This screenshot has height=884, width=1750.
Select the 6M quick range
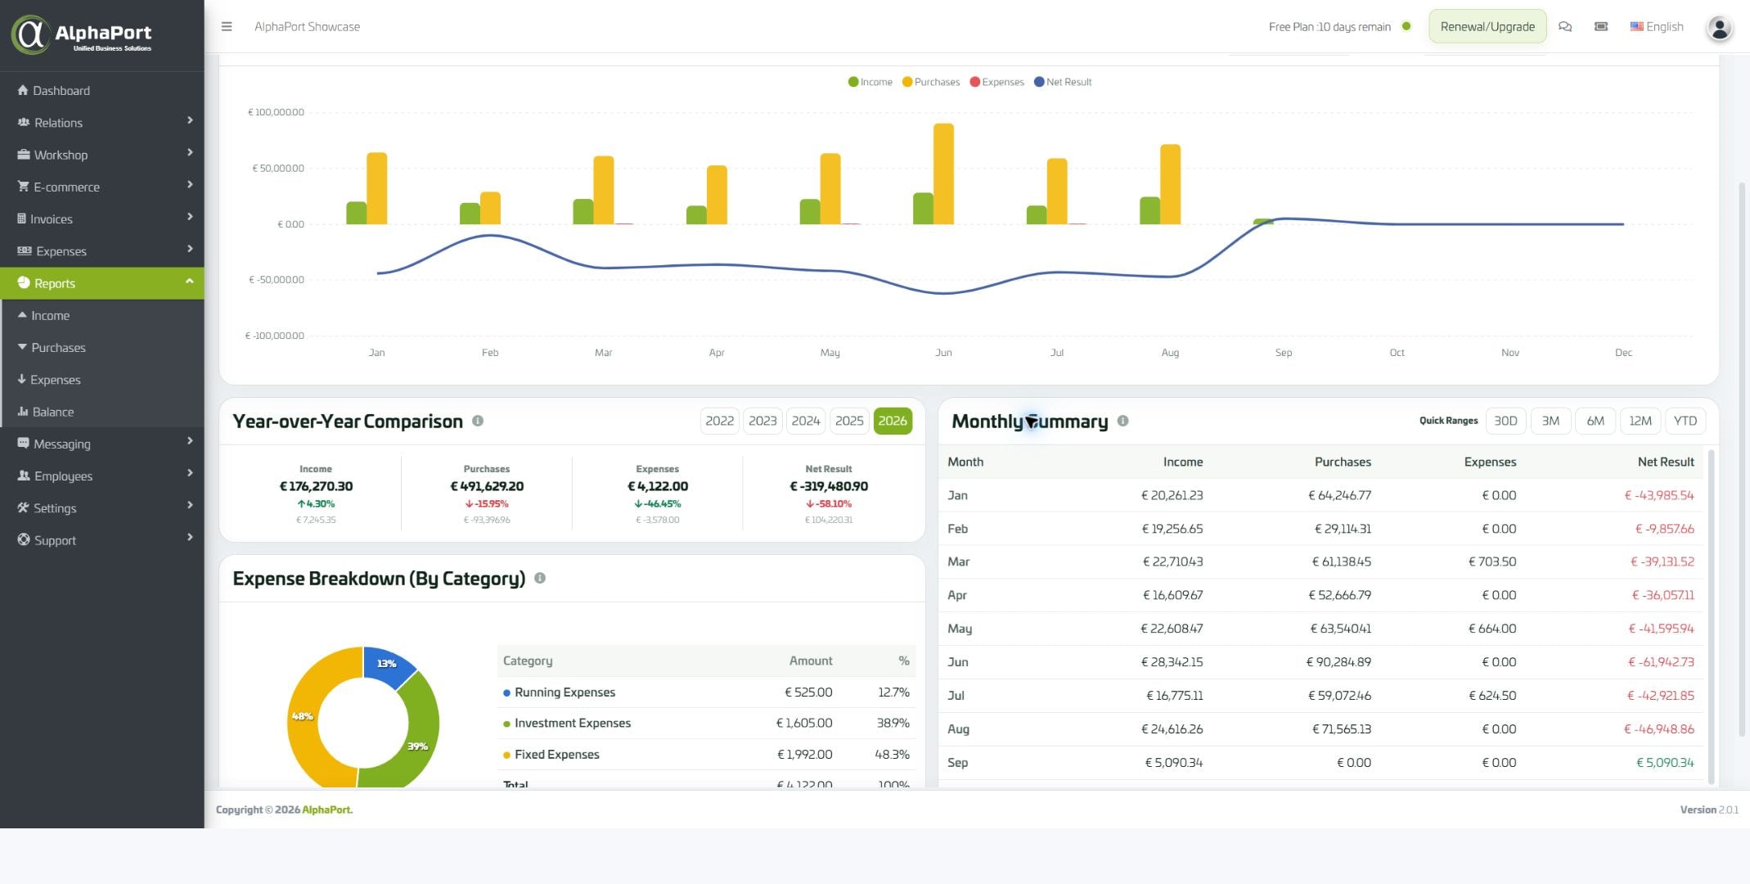[1595, 421]
